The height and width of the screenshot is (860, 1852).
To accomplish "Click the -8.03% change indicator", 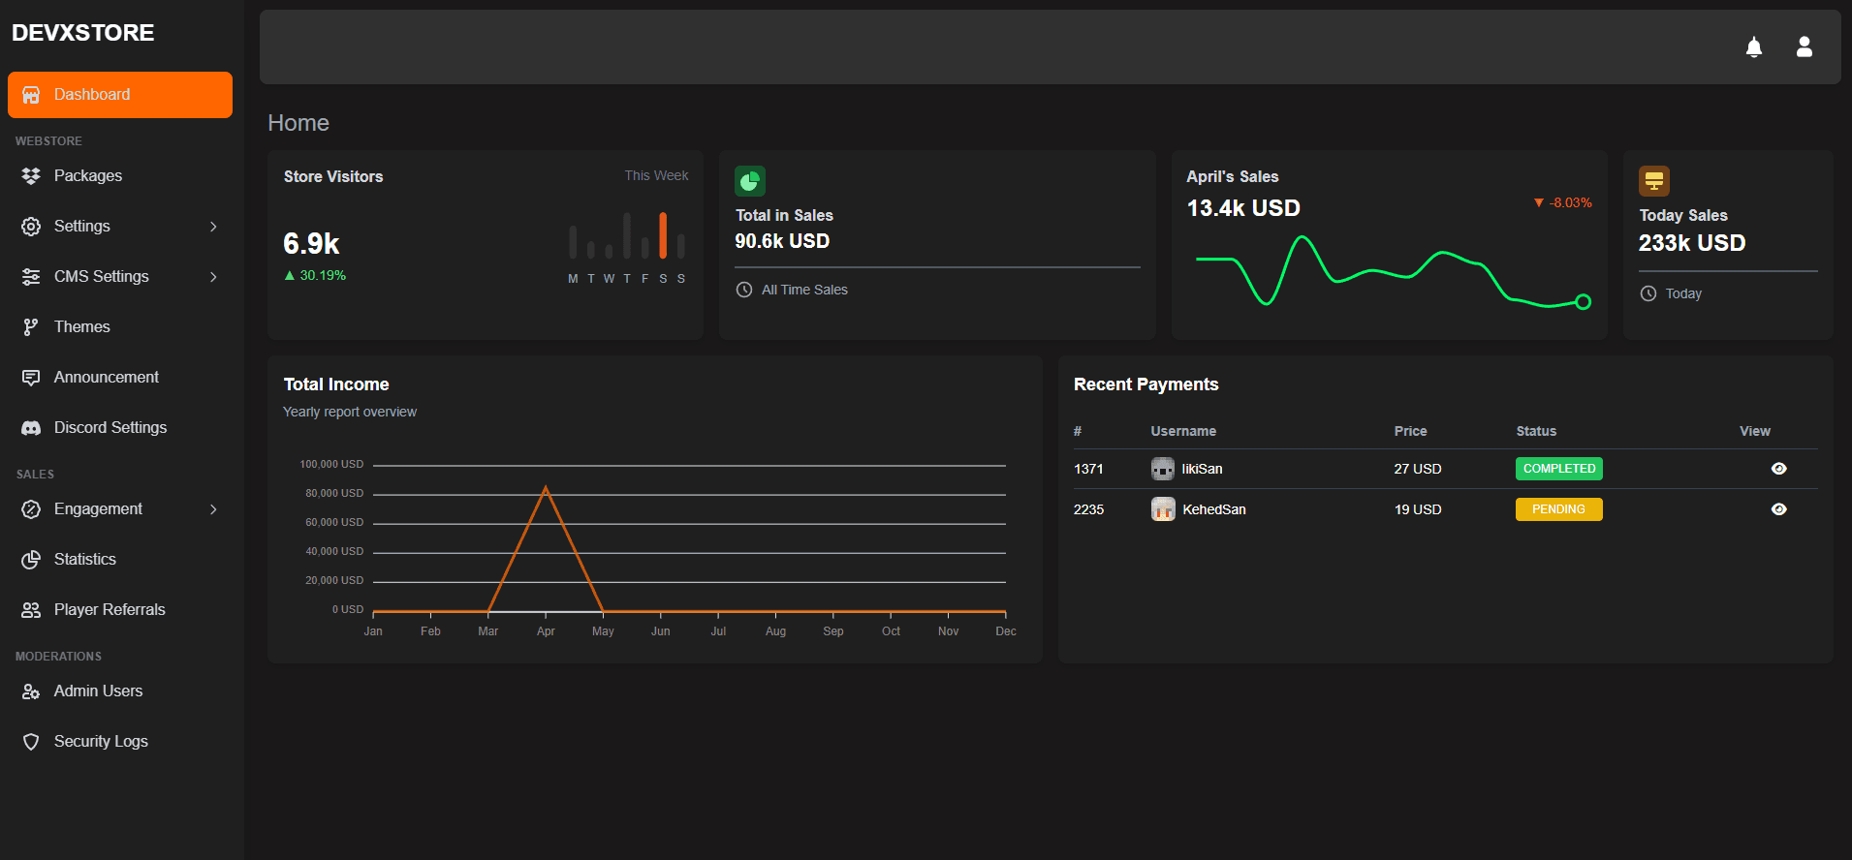I will point(1563,202).
